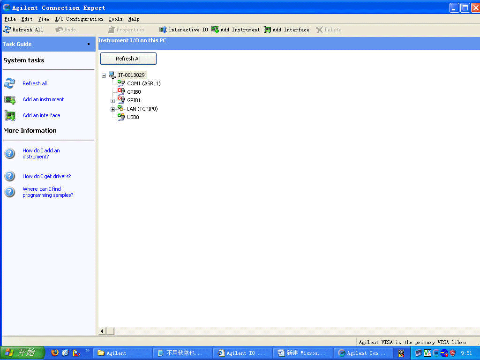The height and width of the screenshot is (360, 480).
Task: Click the 'Instrument I/O on this PC' header
Action: (x=132, y=40)
